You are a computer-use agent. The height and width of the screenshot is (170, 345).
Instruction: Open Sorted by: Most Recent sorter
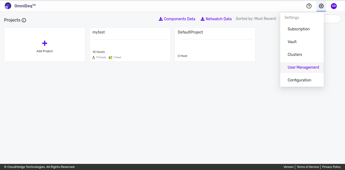click(x=256, y=19)
